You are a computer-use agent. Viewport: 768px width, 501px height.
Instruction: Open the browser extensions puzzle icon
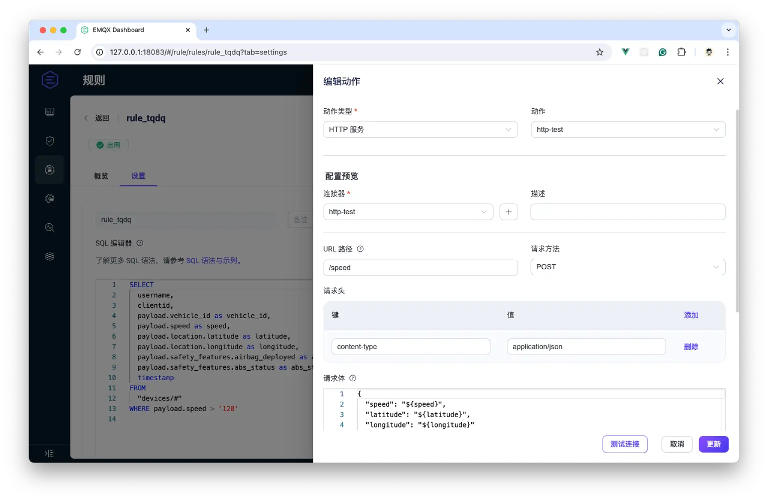(x=681, y=52)
